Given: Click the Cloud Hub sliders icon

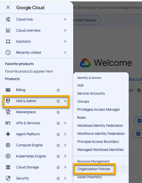Looking at the screenshot, I should pyautogui.click(x=8, y=19).
